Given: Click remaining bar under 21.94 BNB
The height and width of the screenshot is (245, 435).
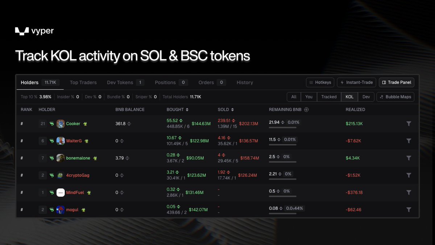Looking at the screenshot, I should click(x=283, y=127).
